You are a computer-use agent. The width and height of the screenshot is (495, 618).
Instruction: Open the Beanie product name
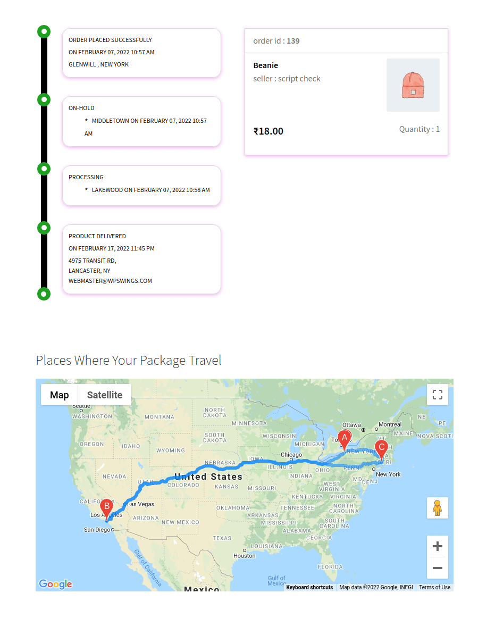pos(266,65)
